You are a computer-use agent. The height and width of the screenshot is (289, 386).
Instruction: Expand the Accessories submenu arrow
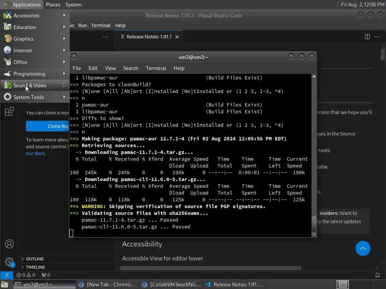click(64, 15)
